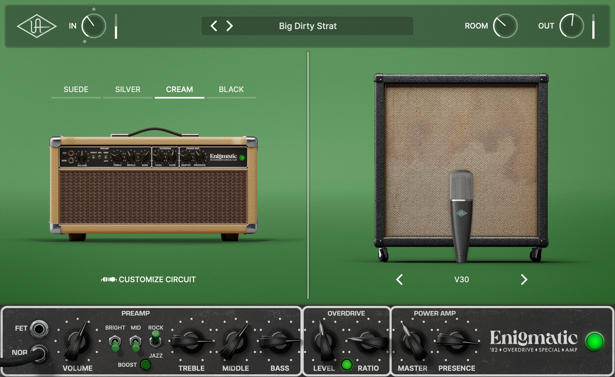This screenshot has width=615, height=377.
Task: Turn the preamp VOLUME knob
Action: [x=77, y=342]
